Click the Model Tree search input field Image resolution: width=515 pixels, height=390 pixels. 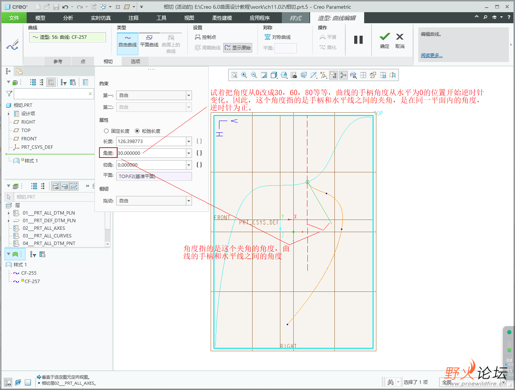pyautogui.click(x=54, y=94)
